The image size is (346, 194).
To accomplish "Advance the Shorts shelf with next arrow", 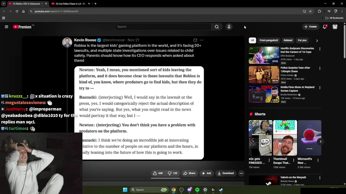I will (x=320, y=141).
